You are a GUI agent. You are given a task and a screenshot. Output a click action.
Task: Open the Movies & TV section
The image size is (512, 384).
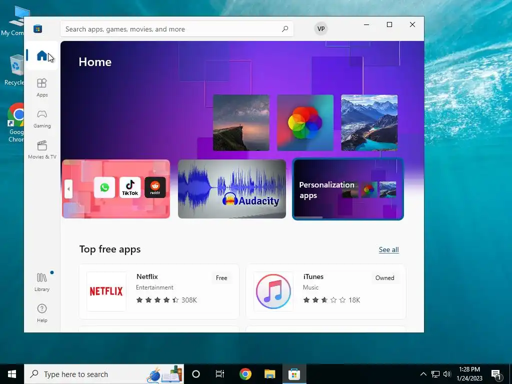click(x=42, y=150)
